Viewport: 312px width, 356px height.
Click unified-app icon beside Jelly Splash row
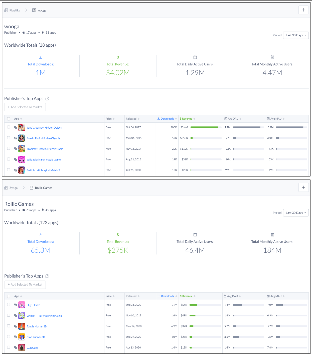pos(16,159)
